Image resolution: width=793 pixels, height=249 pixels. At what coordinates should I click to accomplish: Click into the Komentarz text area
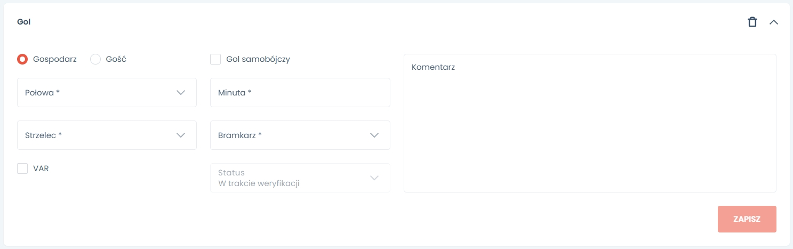(589, 123)
